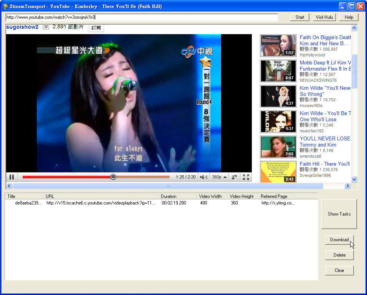367x295 pixels.
Task: Click the horizontal scrollbar thumb
Action: coord(168,186)
